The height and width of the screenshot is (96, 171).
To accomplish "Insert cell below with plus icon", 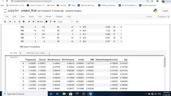I will (10, 22).
